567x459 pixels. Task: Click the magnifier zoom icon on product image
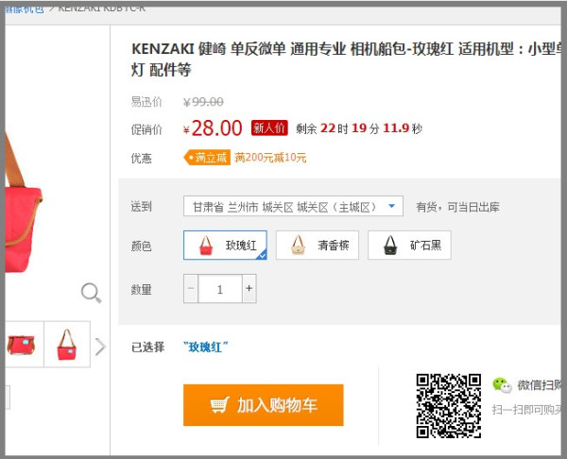[x=91, y=293]
